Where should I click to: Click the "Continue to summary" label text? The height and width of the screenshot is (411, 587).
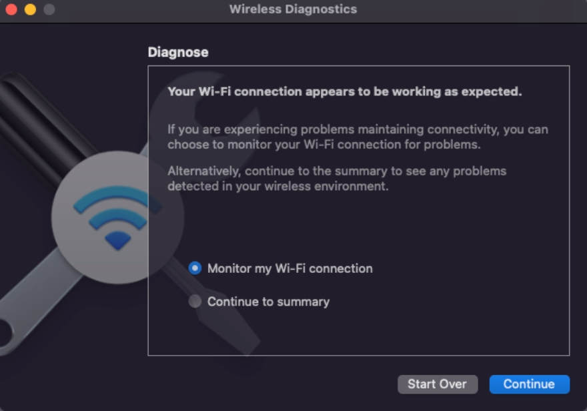[x=268, y=302]
